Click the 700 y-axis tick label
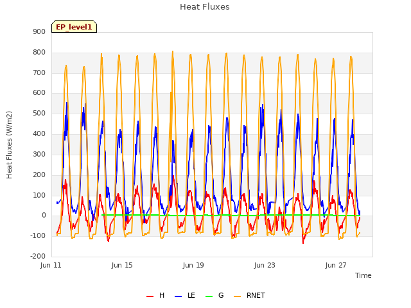 39,73
